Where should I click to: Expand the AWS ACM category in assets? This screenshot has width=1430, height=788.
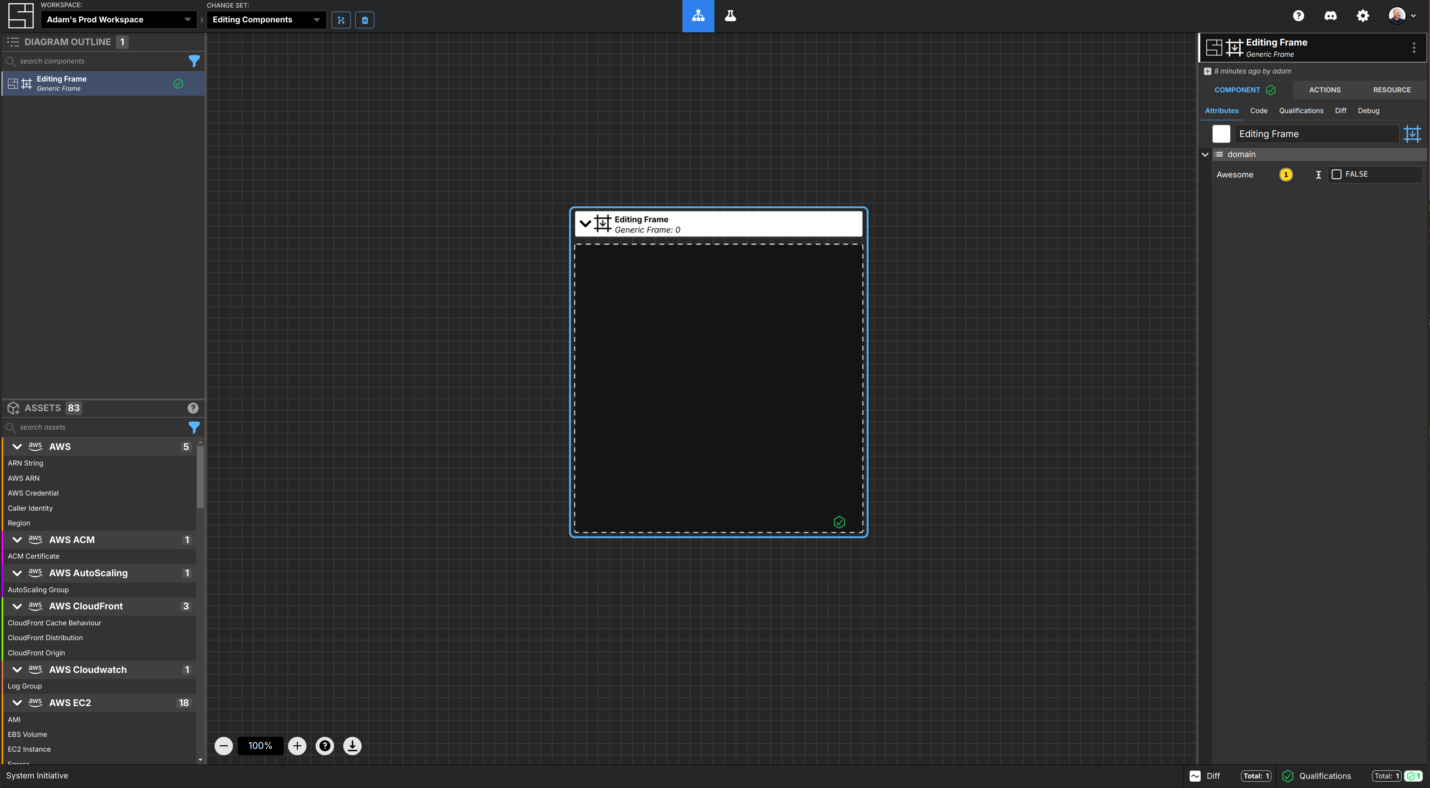pos(18,539)
